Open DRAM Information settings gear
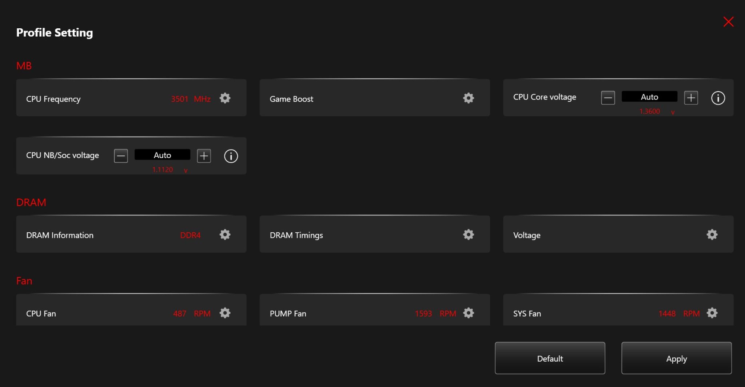 pos(225,235)
